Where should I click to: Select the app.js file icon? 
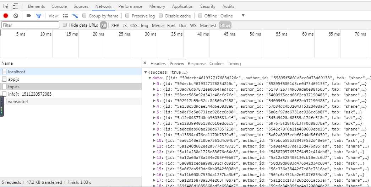pyautogui.click(x=4, y=79)
